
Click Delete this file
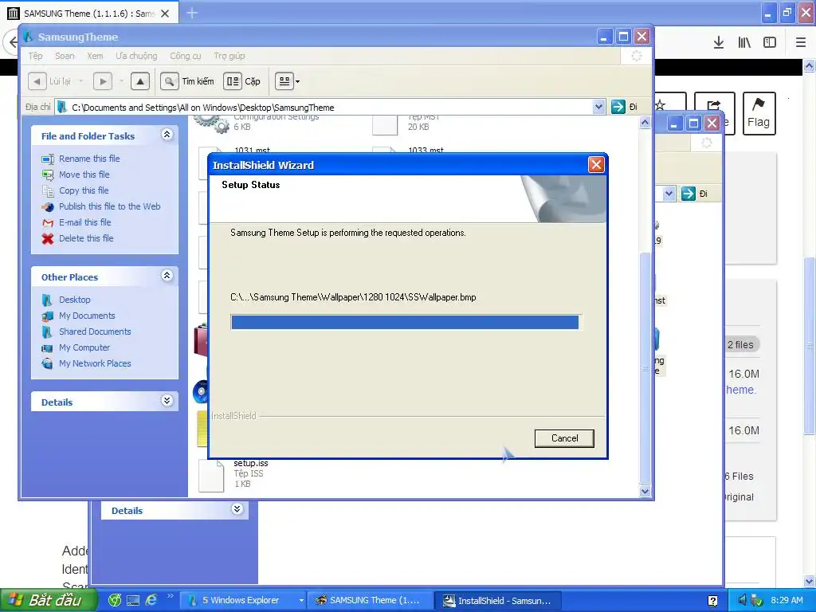[x=86, y=237]
